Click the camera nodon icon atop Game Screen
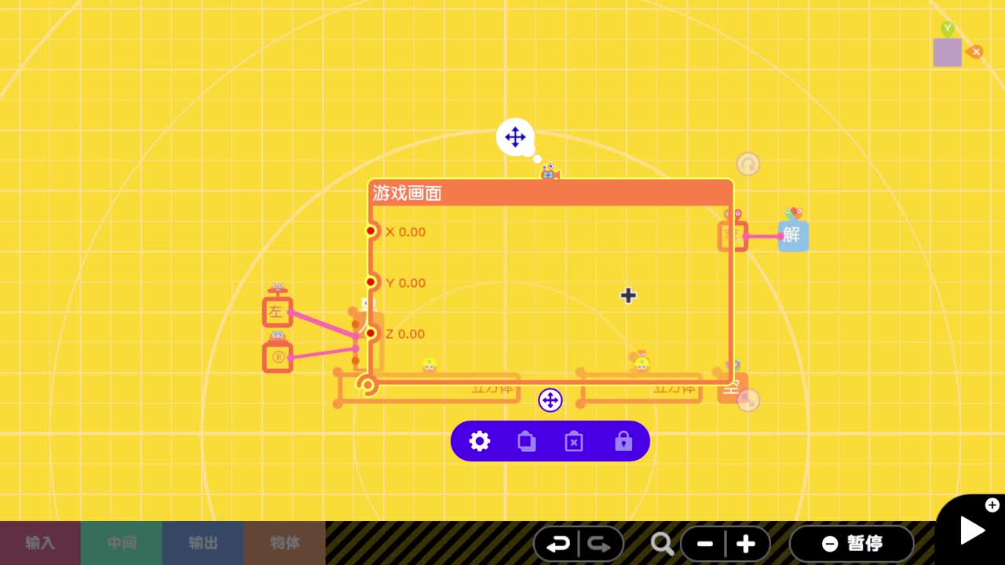The image size is (1005, 565). pyautogui.click(x=550, y=171)
